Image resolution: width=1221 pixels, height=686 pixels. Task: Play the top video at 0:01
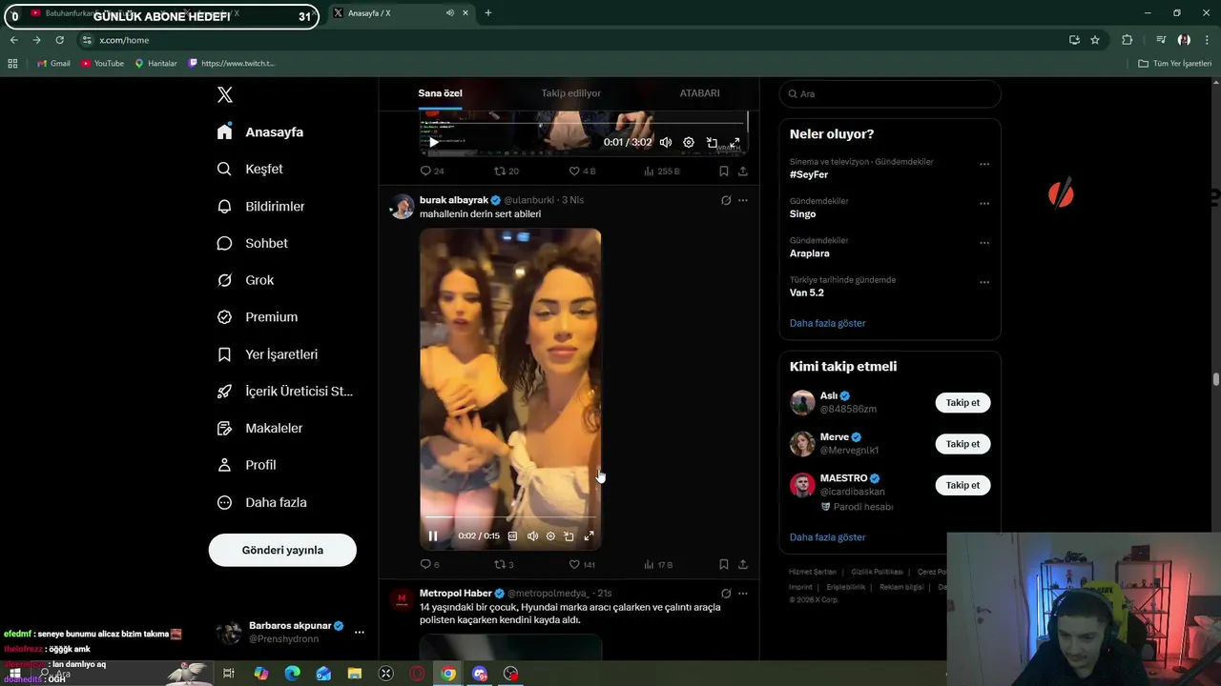(433, 142)
